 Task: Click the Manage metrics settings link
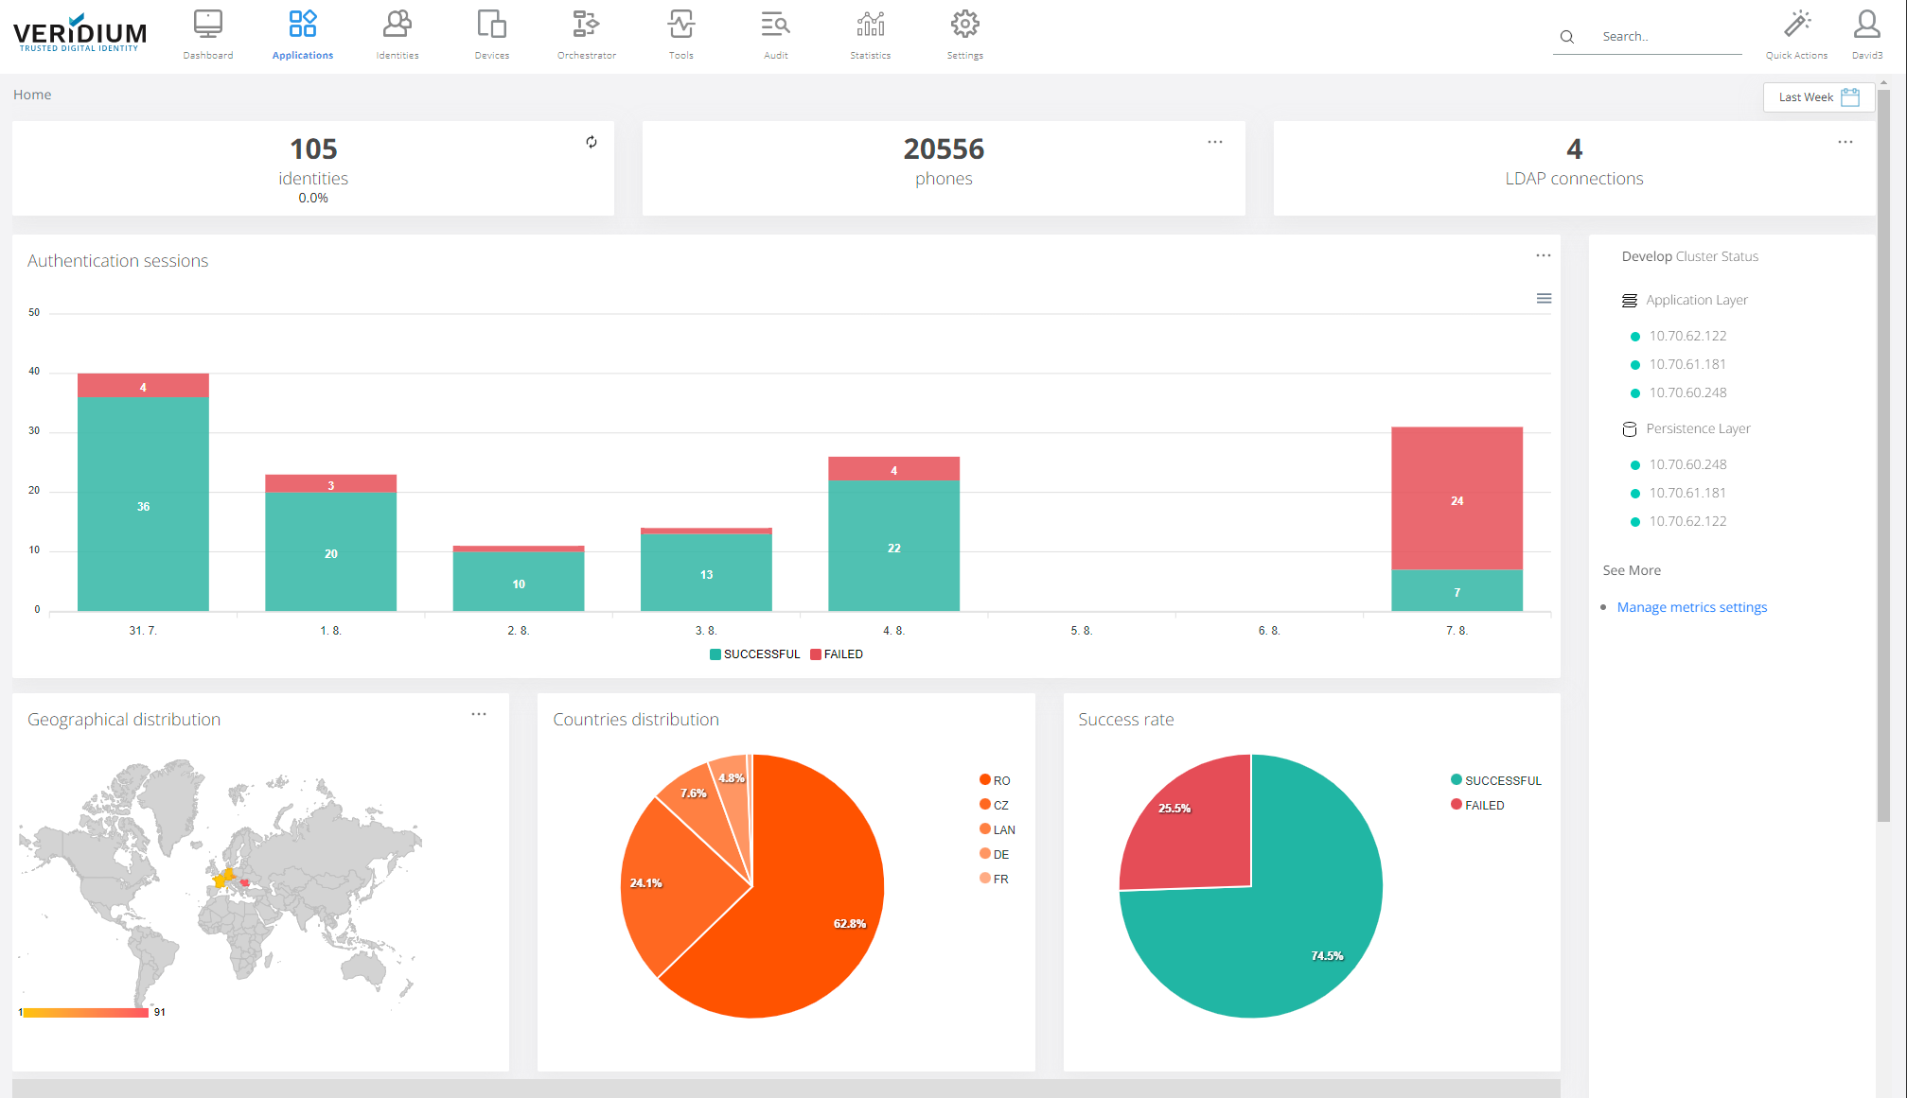[x=1691, y=606]
